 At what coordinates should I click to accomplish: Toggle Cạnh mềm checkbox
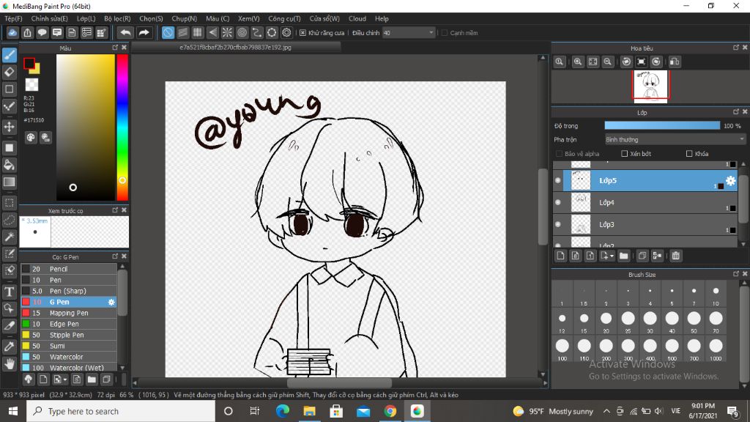pyautogui.click(x=445, y=33)
